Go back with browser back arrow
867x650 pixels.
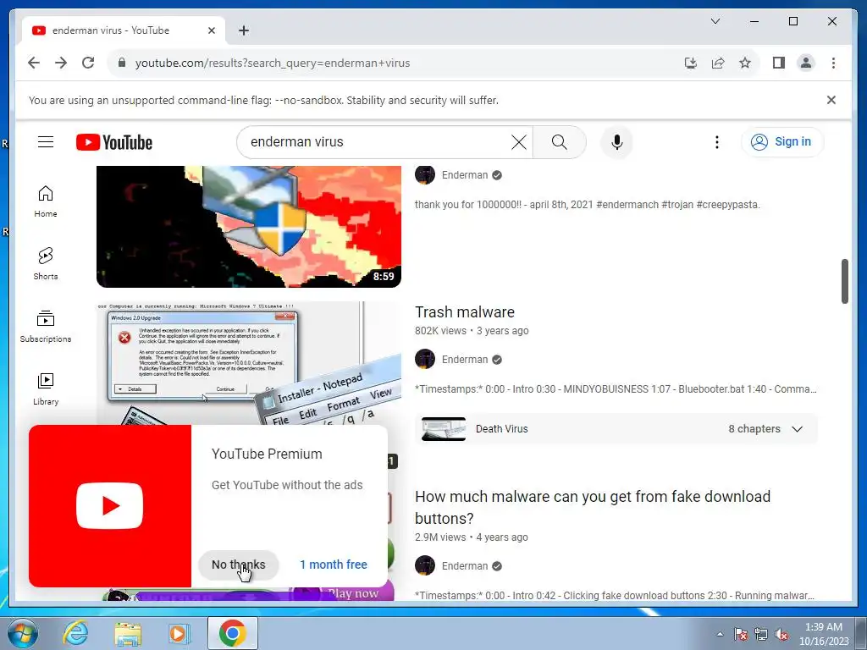click(x=34, y=63)
